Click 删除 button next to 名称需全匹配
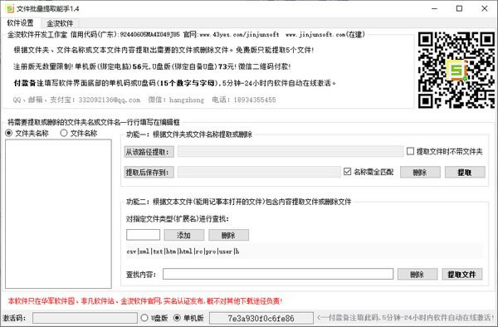 coord(420,172)
